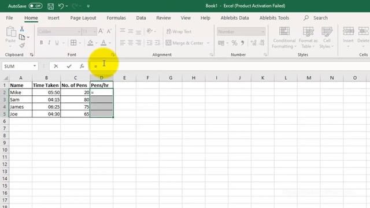370x208 pixels.
Task: Click the Undo arrow icon
Action: click(61, 6)
